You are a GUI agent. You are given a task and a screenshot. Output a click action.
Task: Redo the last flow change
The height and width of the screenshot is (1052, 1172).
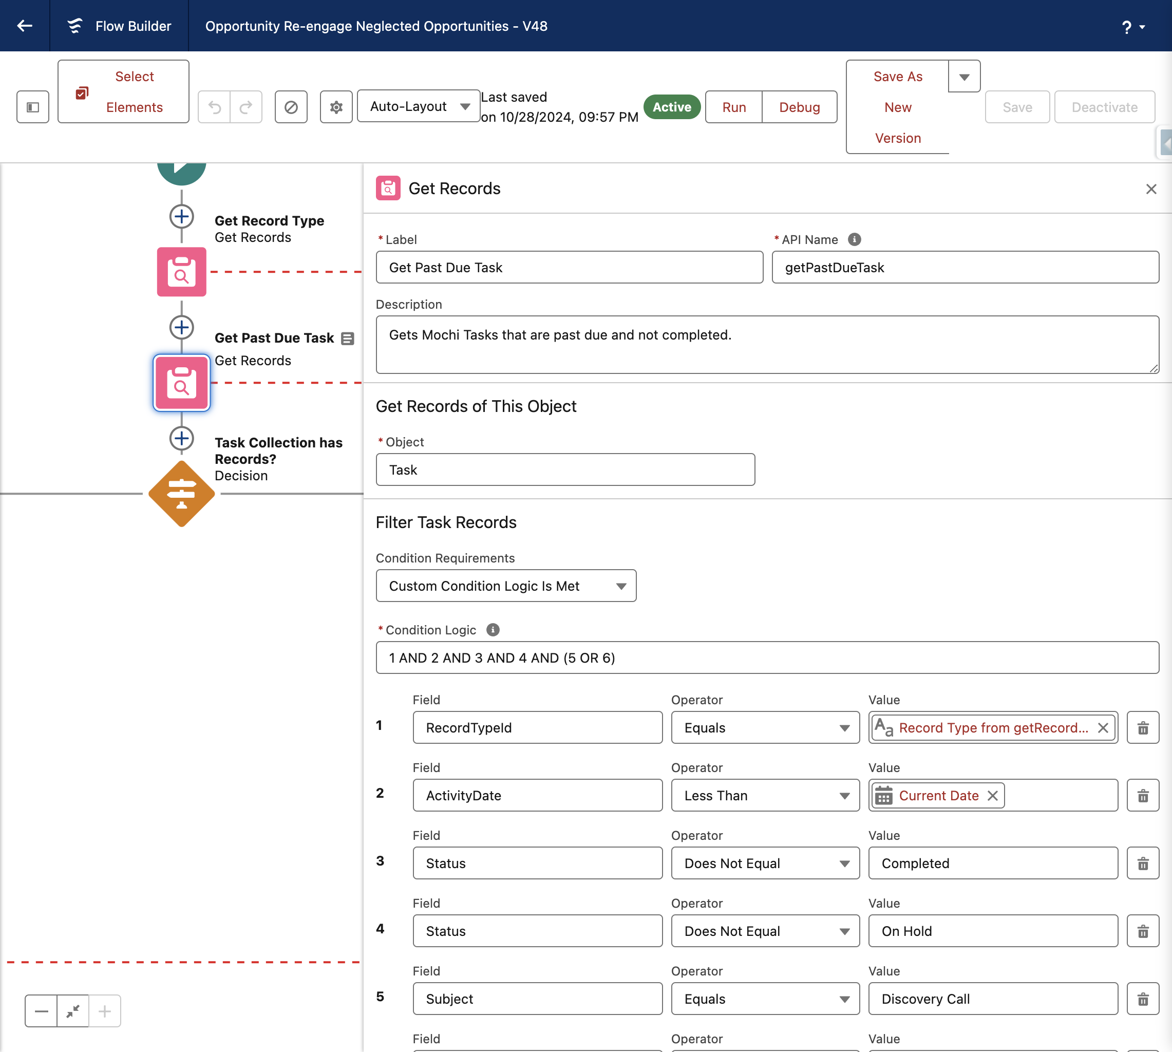tap(246, 107)
